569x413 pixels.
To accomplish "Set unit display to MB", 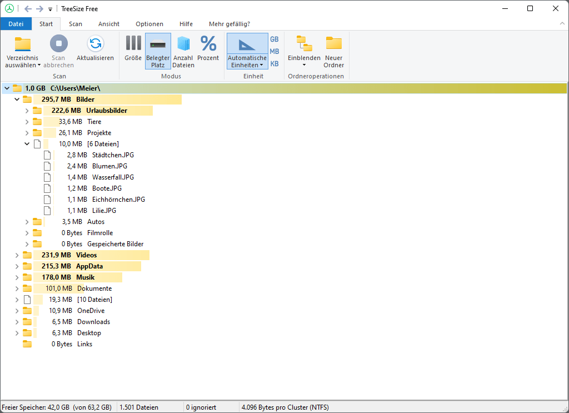I will (x=274, y=51).
